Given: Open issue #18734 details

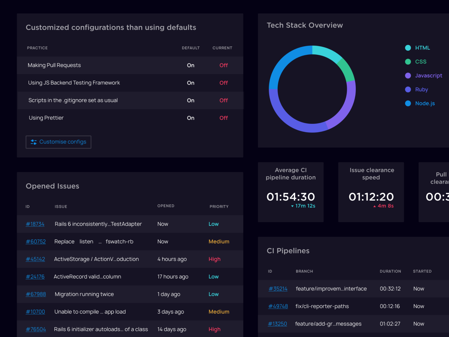Looking at the screenshot, I should tap(35, 224).
